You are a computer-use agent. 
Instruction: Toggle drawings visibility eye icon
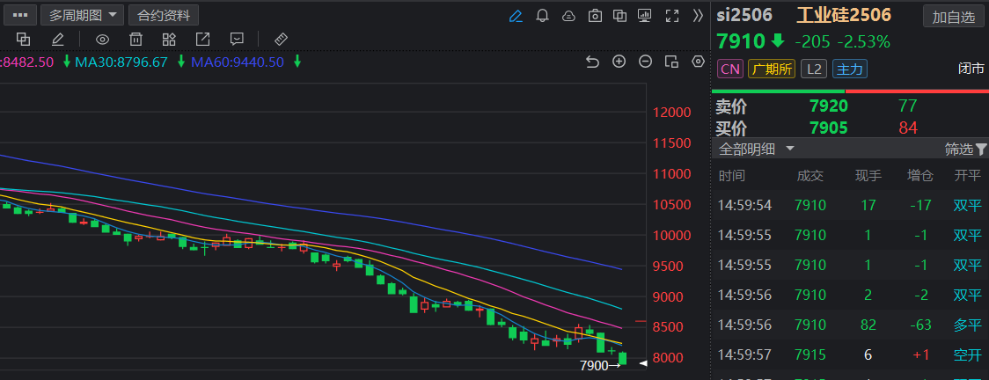pyautogui.click(x=102, y=40)
